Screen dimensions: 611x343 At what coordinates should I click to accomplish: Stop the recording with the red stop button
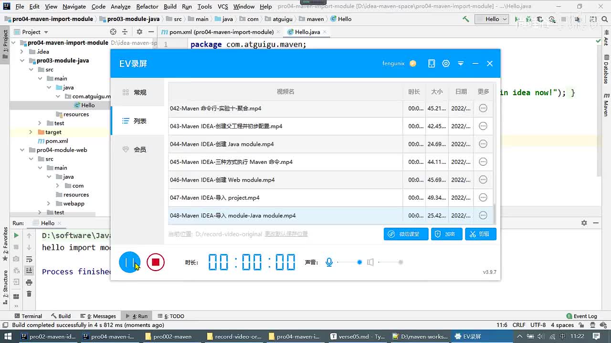[x=156, y=262]
